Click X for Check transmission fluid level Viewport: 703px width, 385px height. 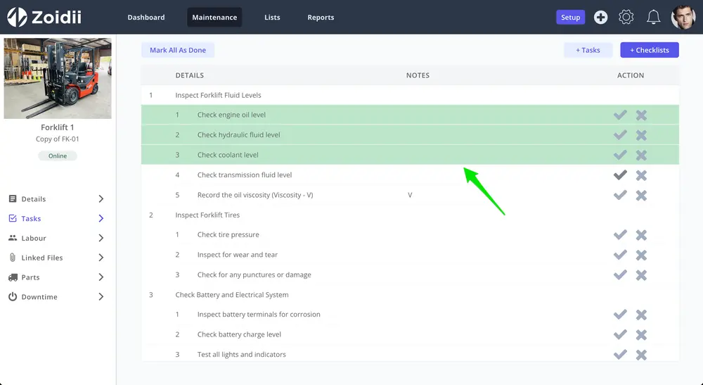pos(641,175)
